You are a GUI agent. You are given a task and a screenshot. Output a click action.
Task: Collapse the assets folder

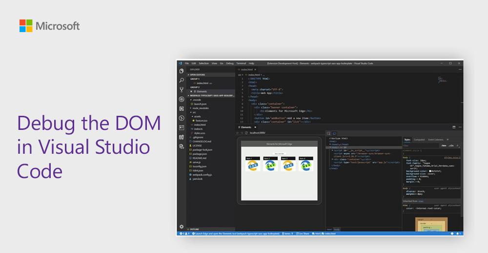click(x=197, y=116)
